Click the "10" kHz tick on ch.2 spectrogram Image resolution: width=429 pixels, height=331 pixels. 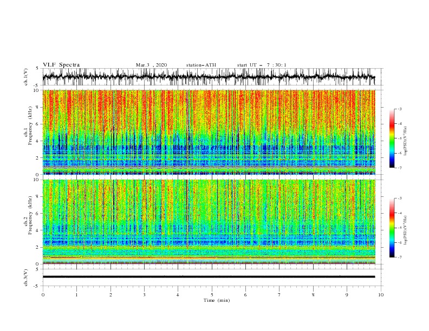tap(37, 180)
